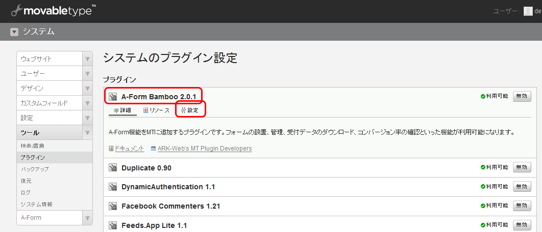Screen dimensions: 542x232
Task: Select 復元 under ツール
Action: pos(26,181)
